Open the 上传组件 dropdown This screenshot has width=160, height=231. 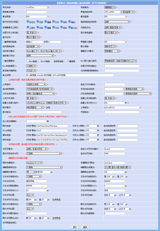click(x=36, y=84)
